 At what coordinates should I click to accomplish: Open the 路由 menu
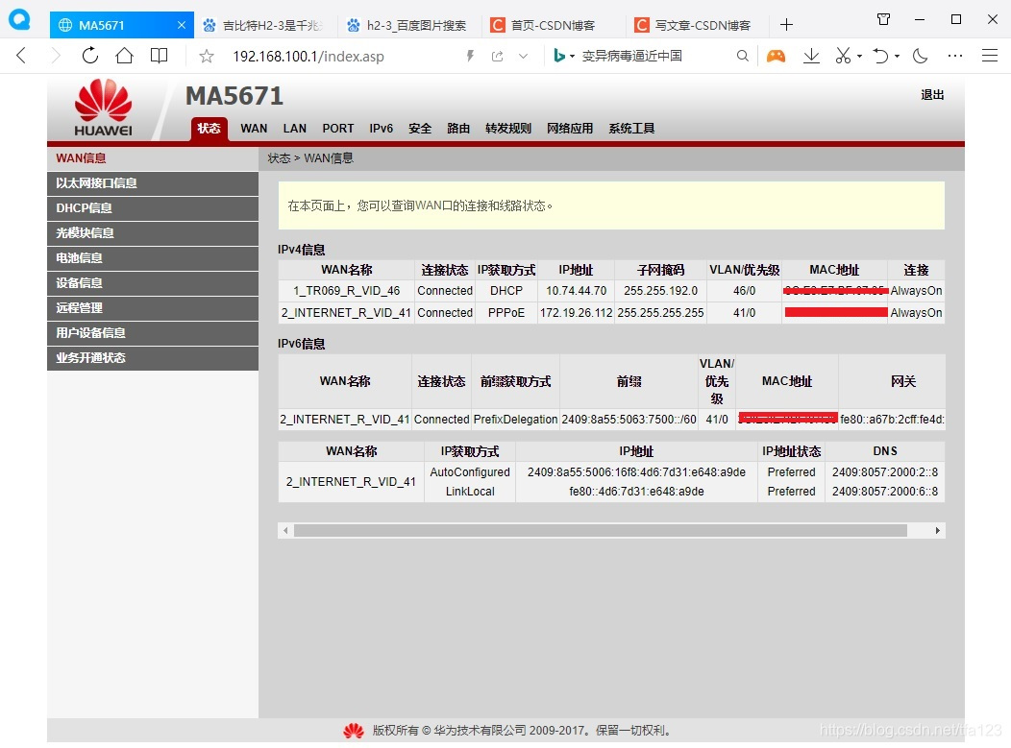[458, 129]
